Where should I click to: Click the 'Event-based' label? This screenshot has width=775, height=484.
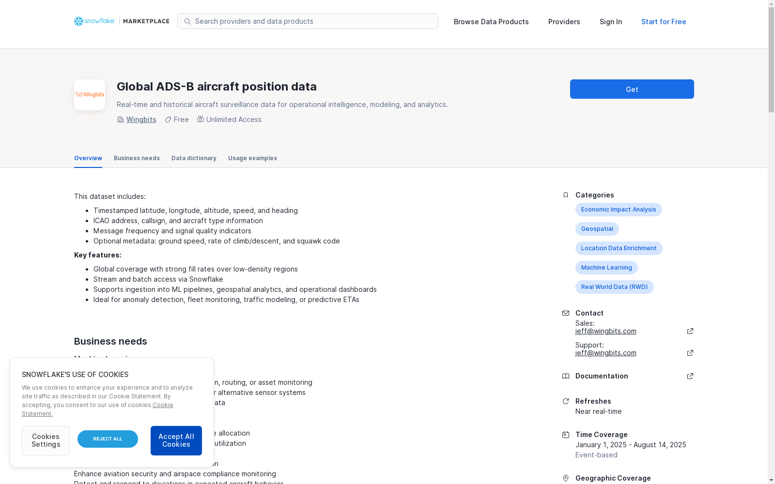596,455
